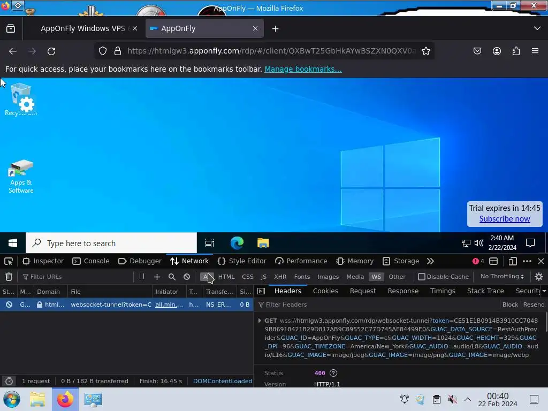The width and height of the screenshot is (548, 411).
Task: Switch to Console devtools tab
Action: tap(91, 261)
